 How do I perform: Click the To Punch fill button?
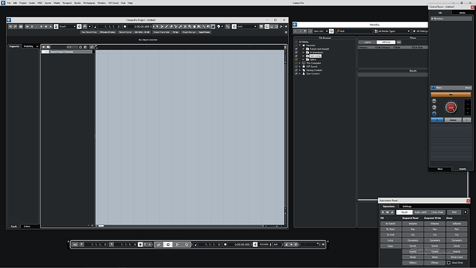coord(390,224)
